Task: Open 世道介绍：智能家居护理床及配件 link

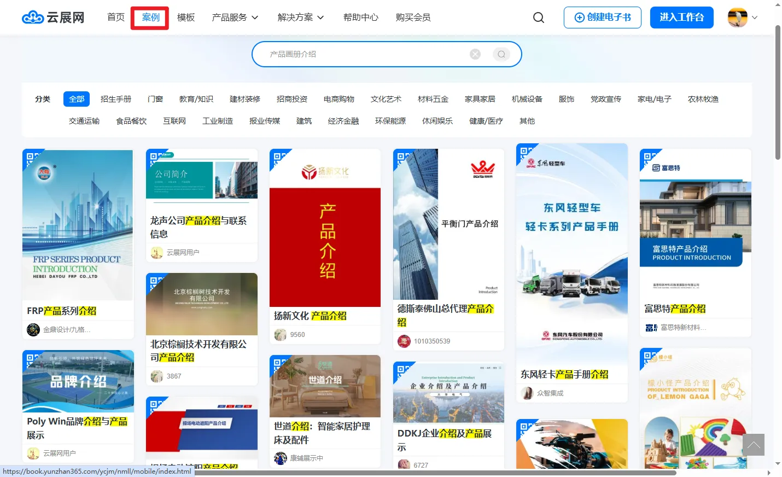Action: click(322, 433)
